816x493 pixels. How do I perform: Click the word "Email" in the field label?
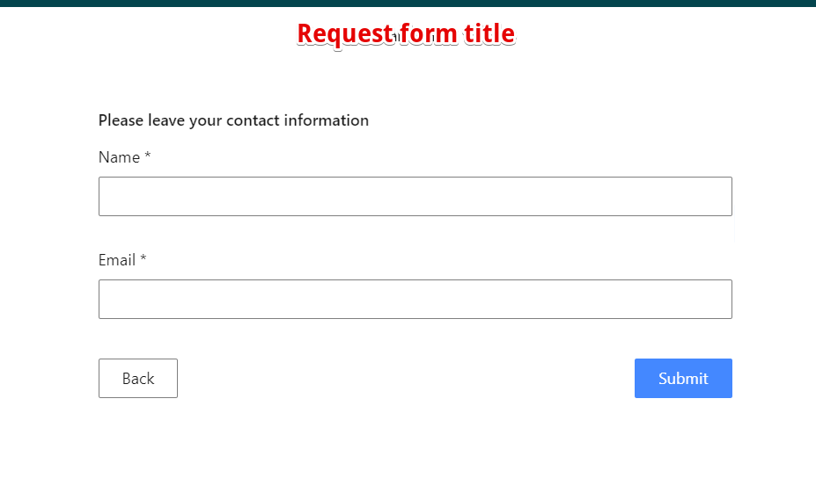click(x=117, y=260)
